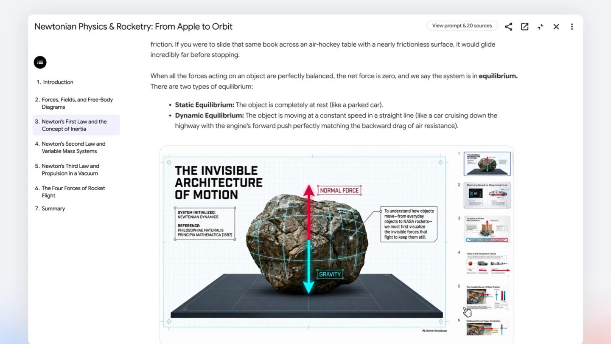This screenshot has height=344, width=611.
Task: Open slide 2 thumbnail, Observing Speed vs. Diagnosing Force
Action: tap(487, 195)
